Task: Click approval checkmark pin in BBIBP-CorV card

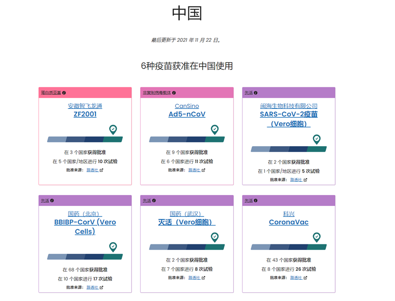Action: click(113, 247)
